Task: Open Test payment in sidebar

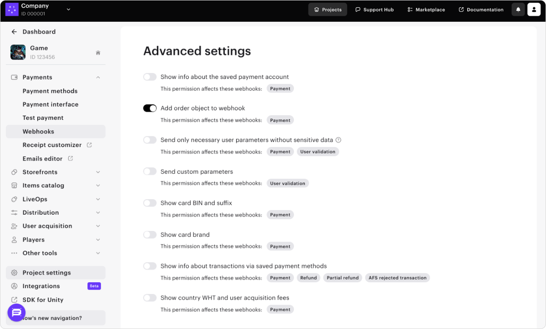Action: click(x=43, y=118)
